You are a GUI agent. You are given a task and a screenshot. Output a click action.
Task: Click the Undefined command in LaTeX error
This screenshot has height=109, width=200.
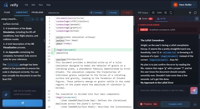(x=162, y=30)
